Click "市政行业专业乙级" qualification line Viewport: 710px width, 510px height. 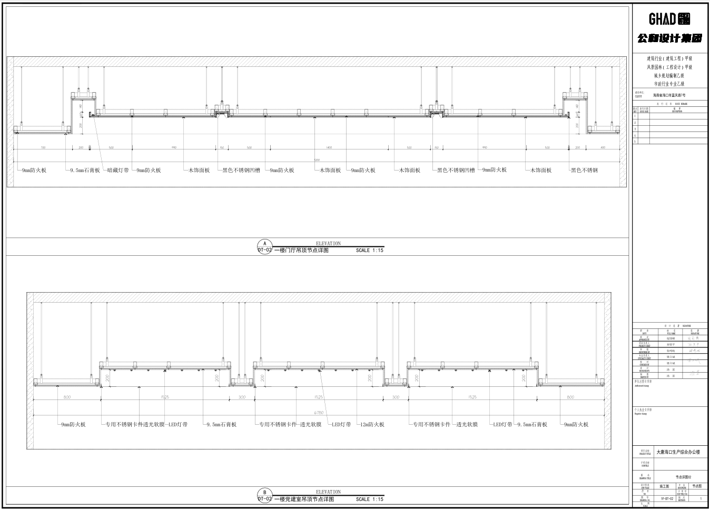669,84
